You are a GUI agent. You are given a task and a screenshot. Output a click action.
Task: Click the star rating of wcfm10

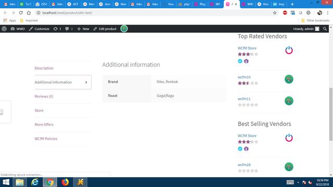point(248,83)
